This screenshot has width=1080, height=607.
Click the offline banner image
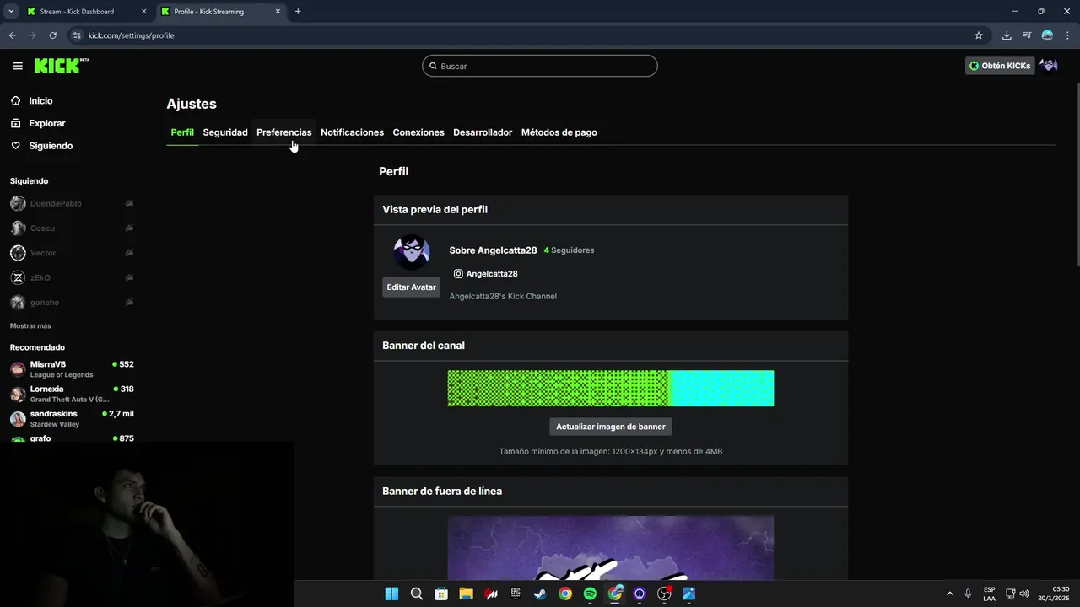coord(611,548)
